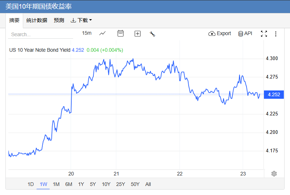Click the Search input field
Screen dimensions: 290x195
click(41, 34)
